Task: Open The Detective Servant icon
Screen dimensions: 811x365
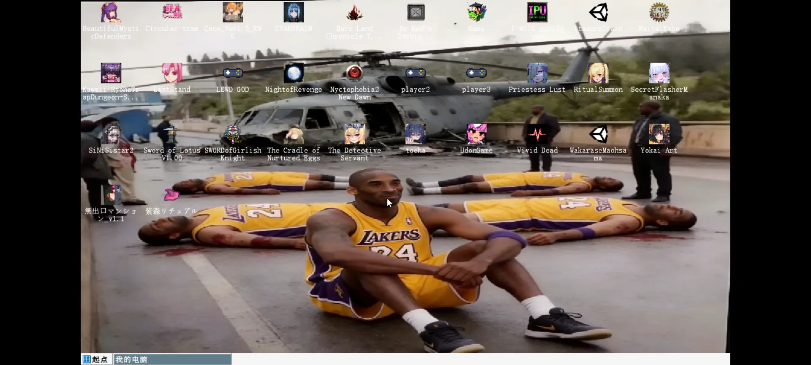Action: (x=354, y=134)
